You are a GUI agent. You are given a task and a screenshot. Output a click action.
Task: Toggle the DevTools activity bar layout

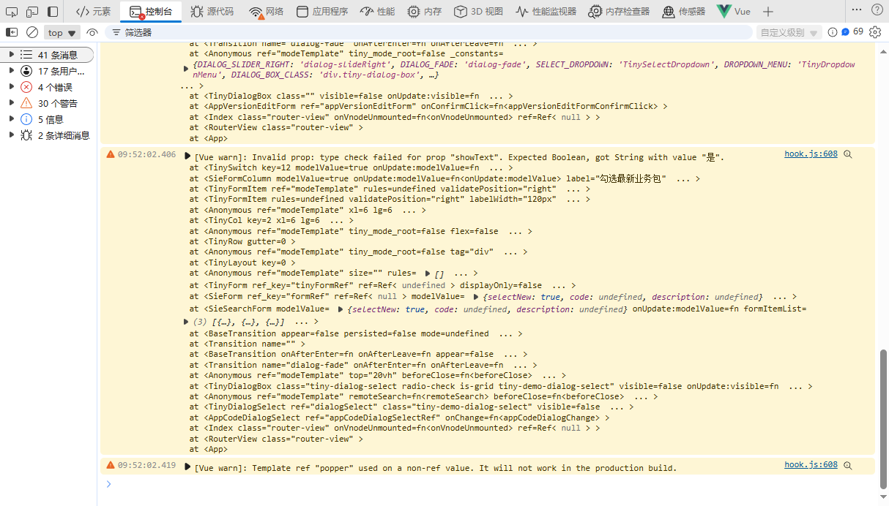pyautogui.click(x=53, y=12)
